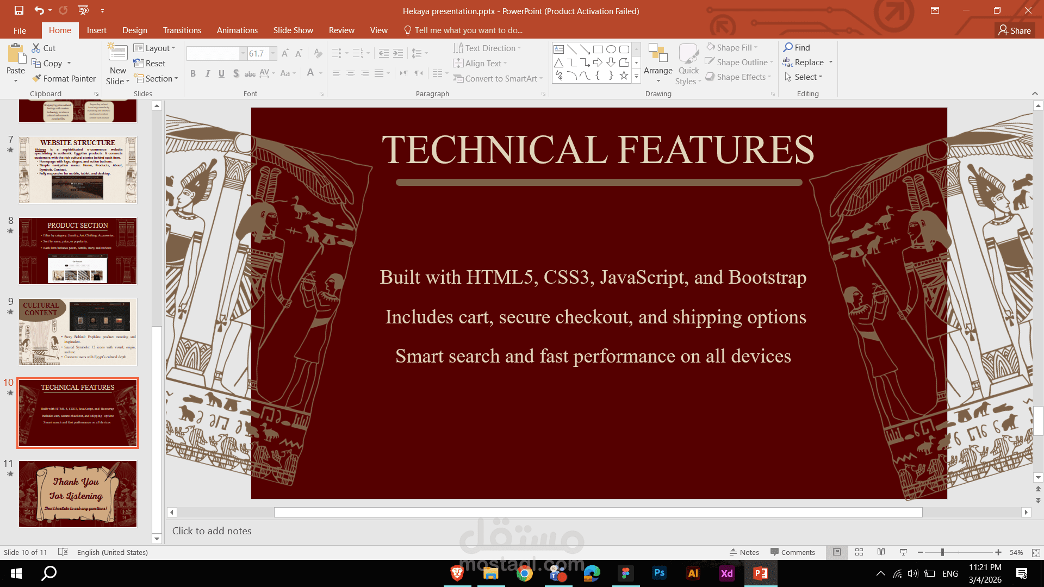Select the Thank You slide thumbnail
This screenshot has height=587, width=1044.
click(x=78, y=494)
